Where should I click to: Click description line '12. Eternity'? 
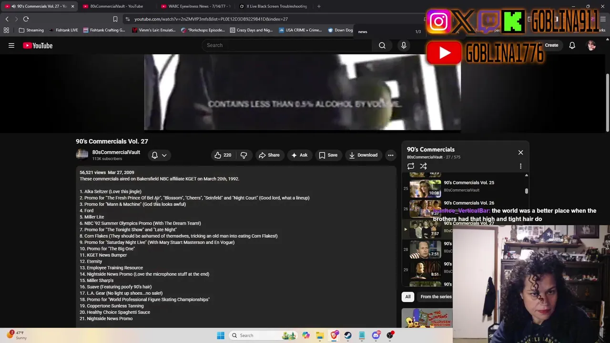click(91, 262)
